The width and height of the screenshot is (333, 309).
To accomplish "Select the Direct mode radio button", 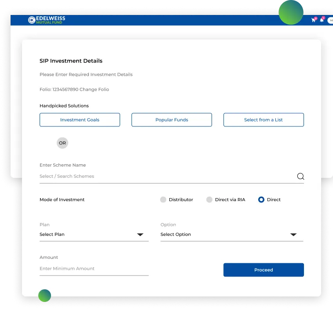I will point(261,200).
